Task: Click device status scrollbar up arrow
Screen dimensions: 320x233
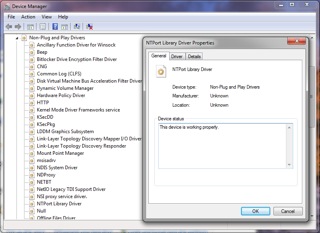Action: [289, 128]
